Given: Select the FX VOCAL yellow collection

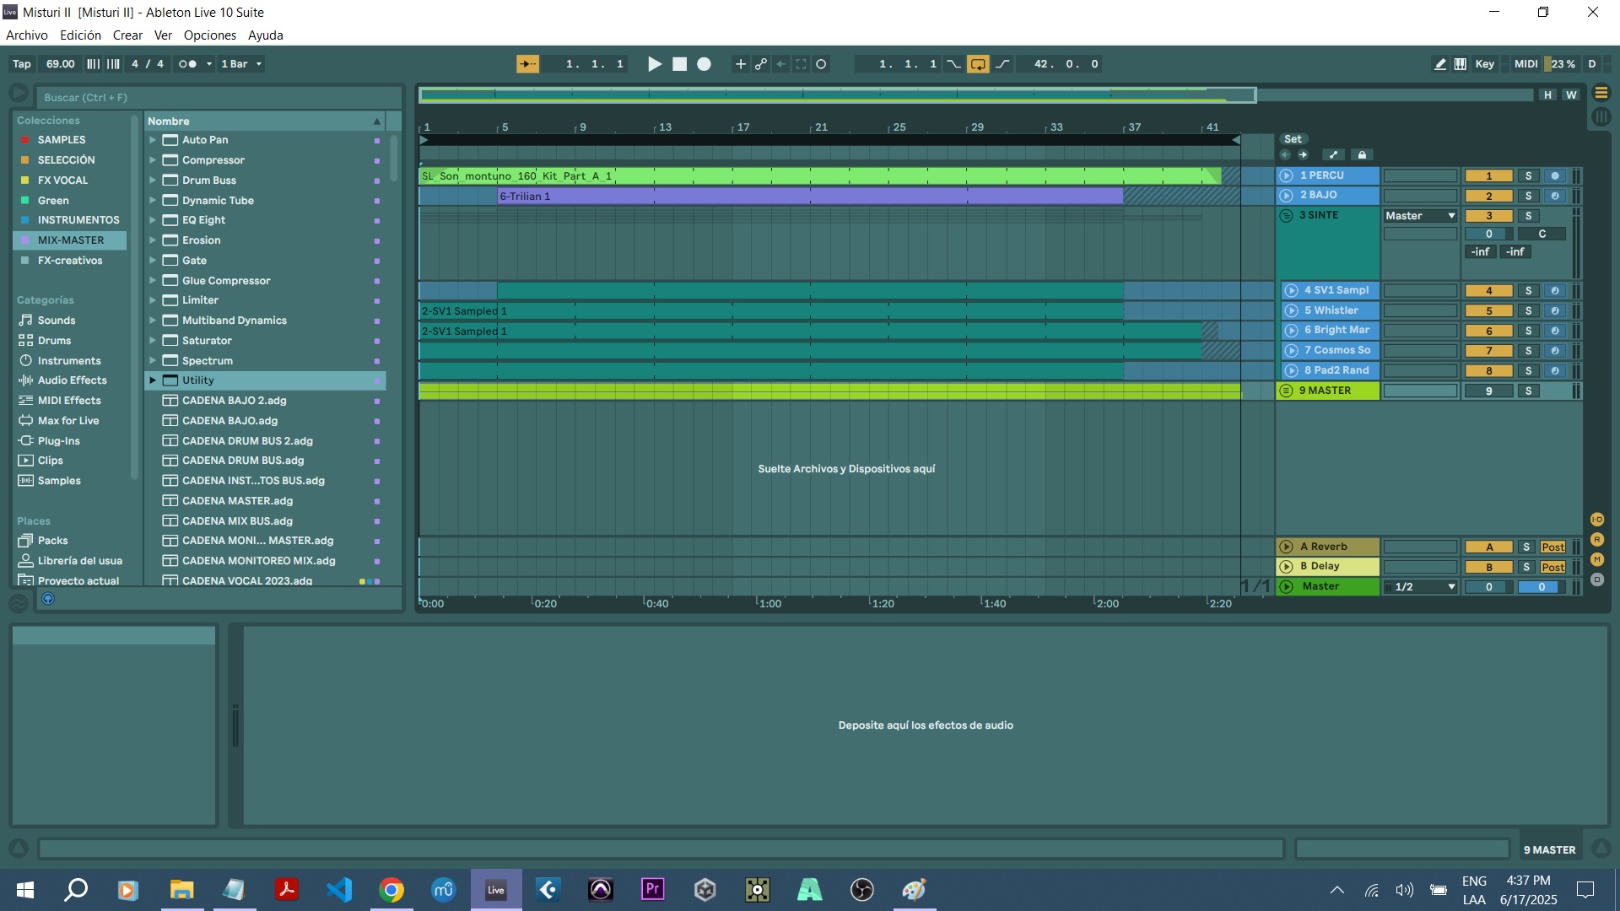Looking at the screenshot, I should point(71,181).
